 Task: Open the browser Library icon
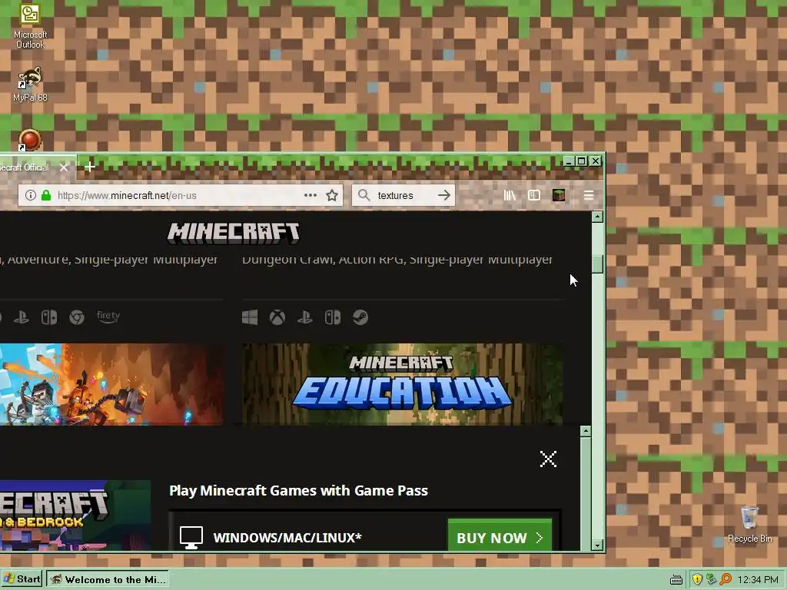pyautogui.click(x=510, y=195)
